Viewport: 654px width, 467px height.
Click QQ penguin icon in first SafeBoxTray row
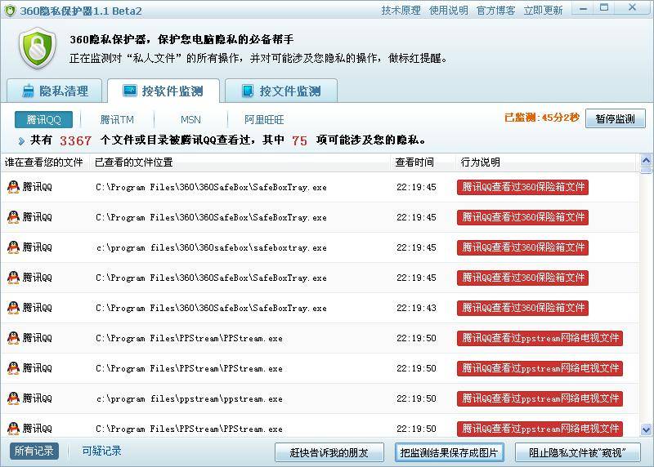click(13, 187)
